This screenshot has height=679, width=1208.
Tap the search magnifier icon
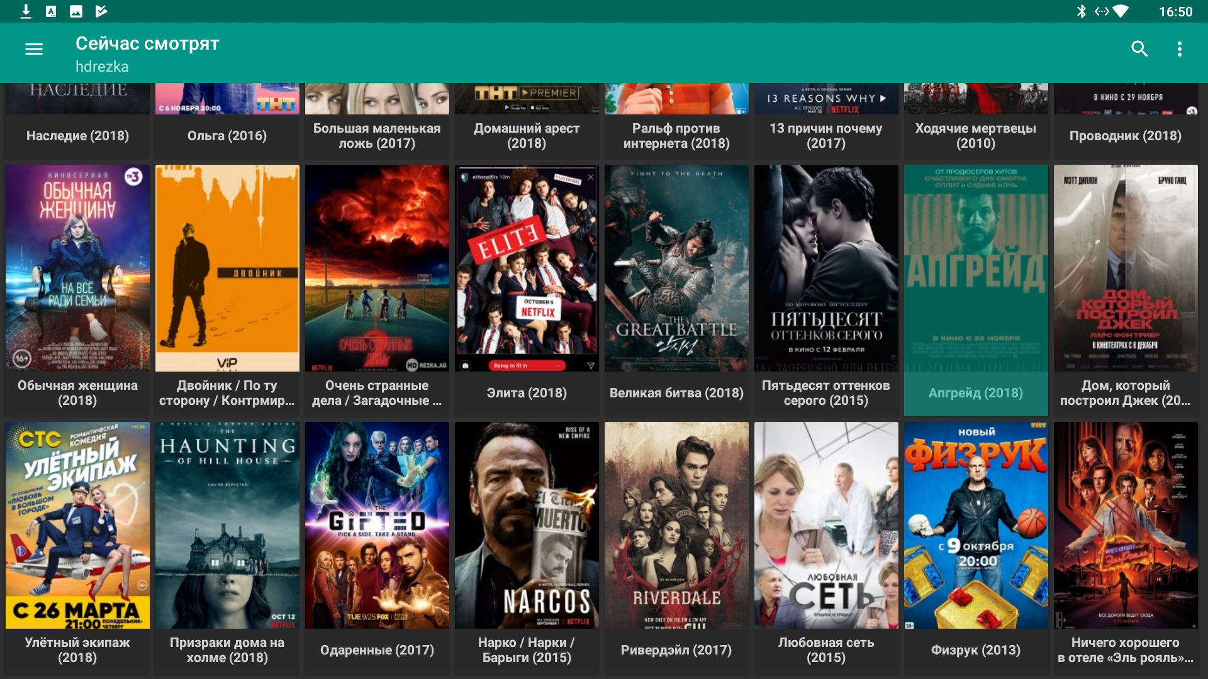1139,49
